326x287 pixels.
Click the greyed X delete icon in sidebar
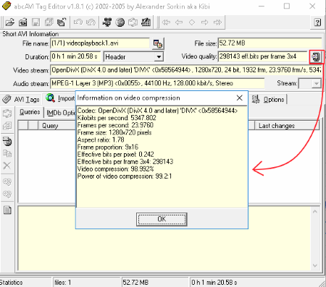click(x=7, y=166)
